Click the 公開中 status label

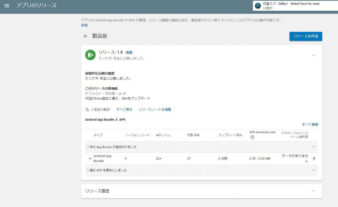coord(268,8)
